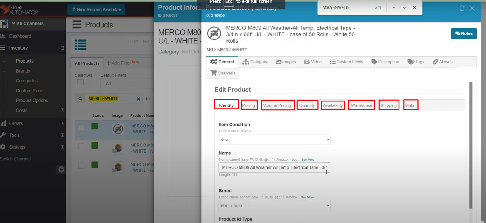
Task: Click the product image placeholder icon
Action: pos(214,33)
